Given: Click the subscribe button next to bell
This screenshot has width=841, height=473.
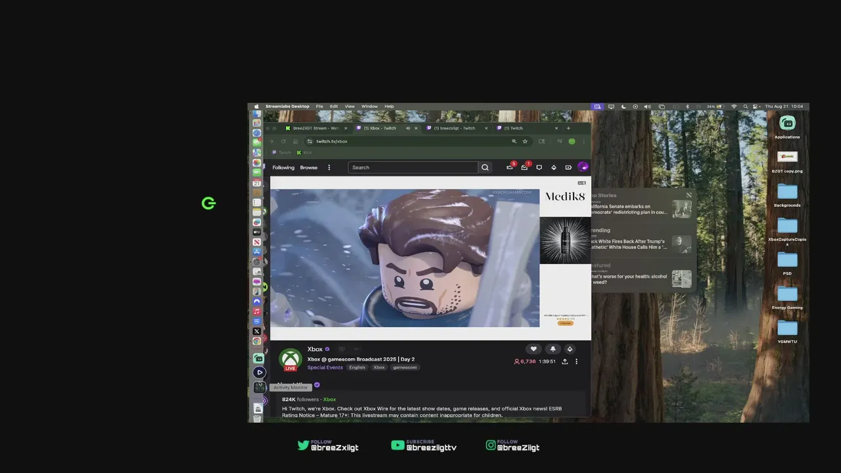Looking at the screenshot, I should pyautogui.click(x=570, y=349).
